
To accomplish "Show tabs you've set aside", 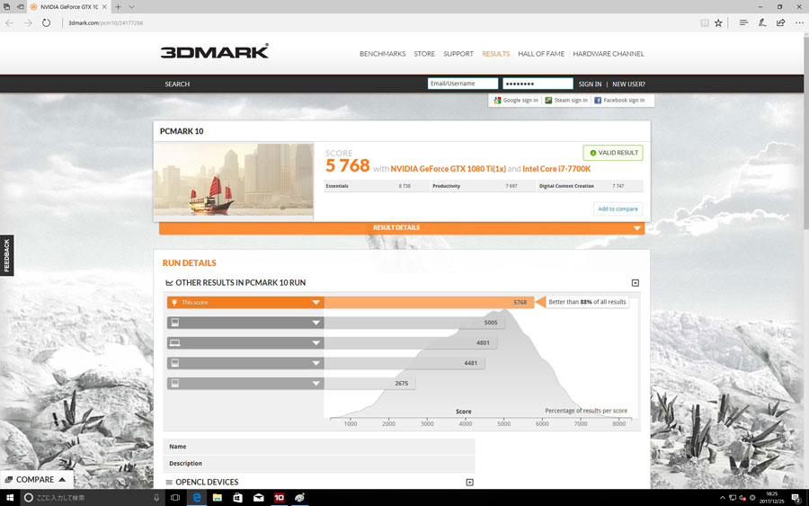I will click(x=6, y=6).
